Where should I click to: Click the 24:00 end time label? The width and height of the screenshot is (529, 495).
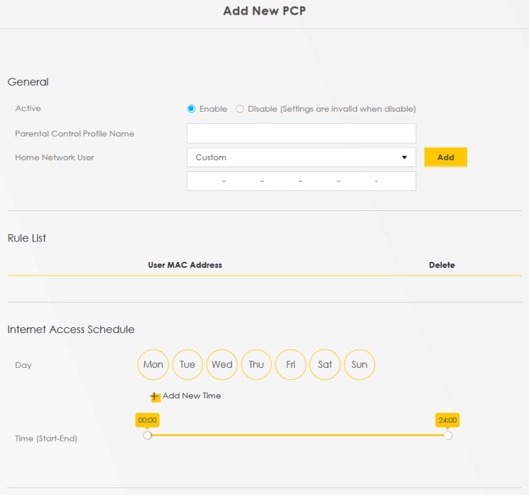(x=447, y=420)
